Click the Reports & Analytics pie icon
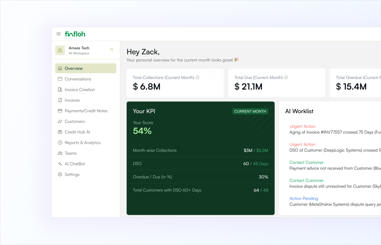Viewport: 381px width, 245px height. point(60,143)
